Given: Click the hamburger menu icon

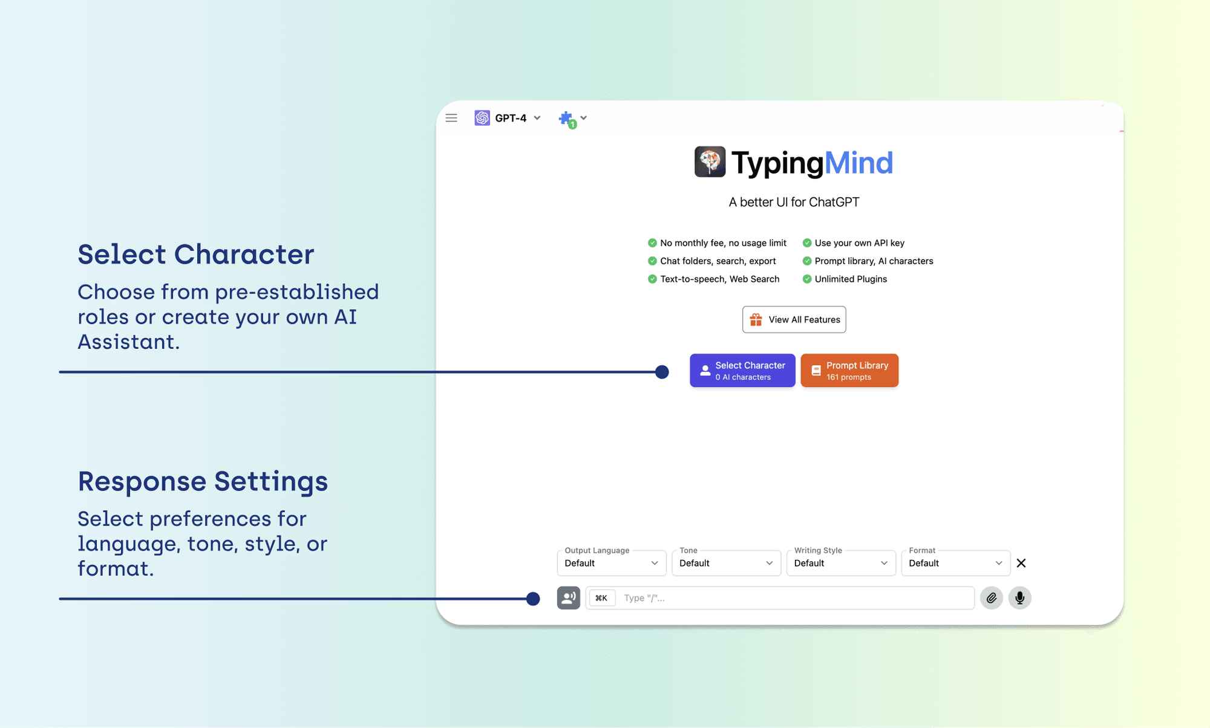Looking at the screenshot, I should point(451,117).
